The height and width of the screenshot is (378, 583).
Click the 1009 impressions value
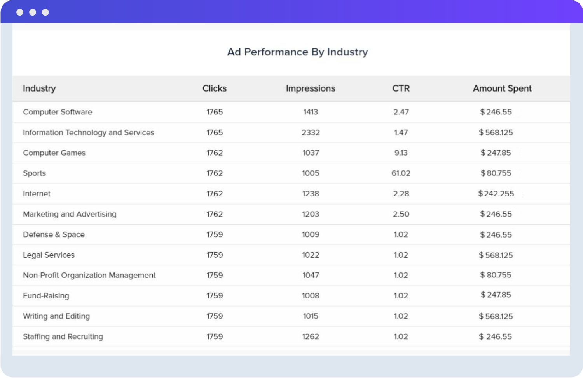coord(311,235)
